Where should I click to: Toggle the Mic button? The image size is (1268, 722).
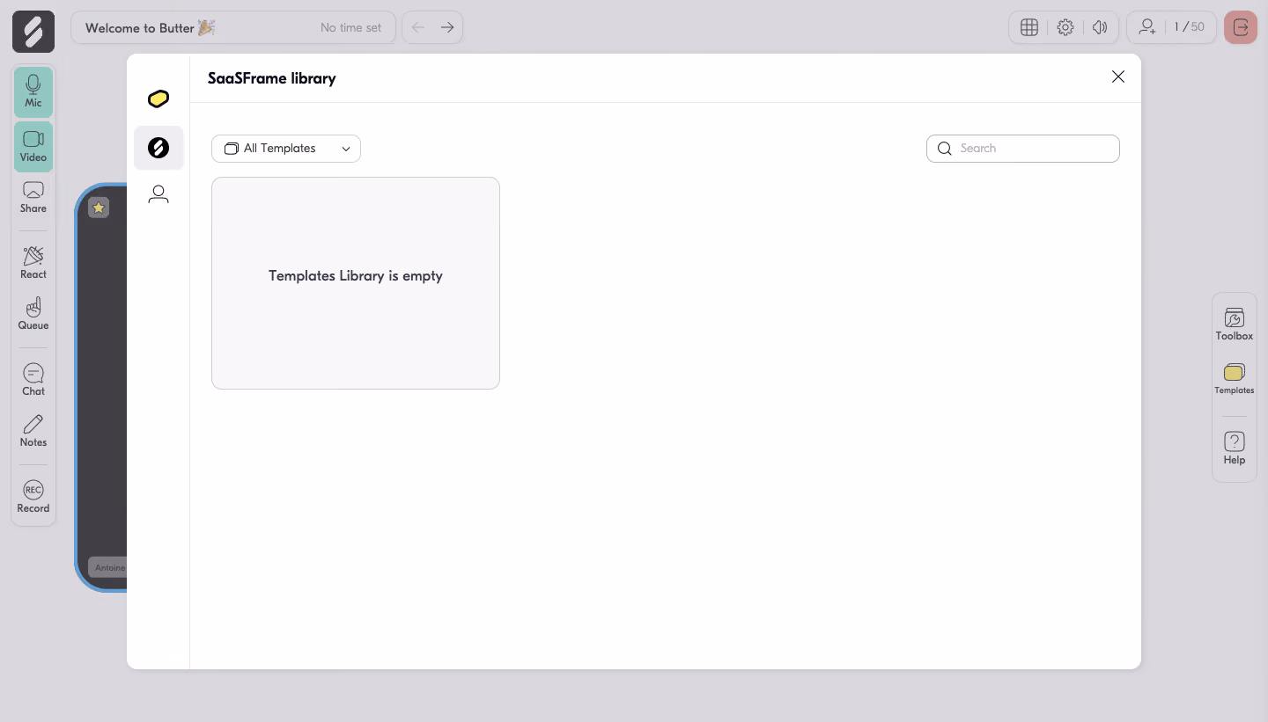[x=33, y=92]
